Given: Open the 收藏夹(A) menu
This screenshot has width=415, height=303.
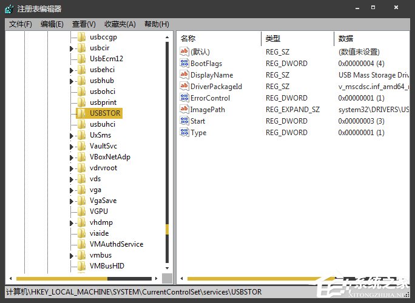Looking at the screenshot, I should (x=120, y=24).
